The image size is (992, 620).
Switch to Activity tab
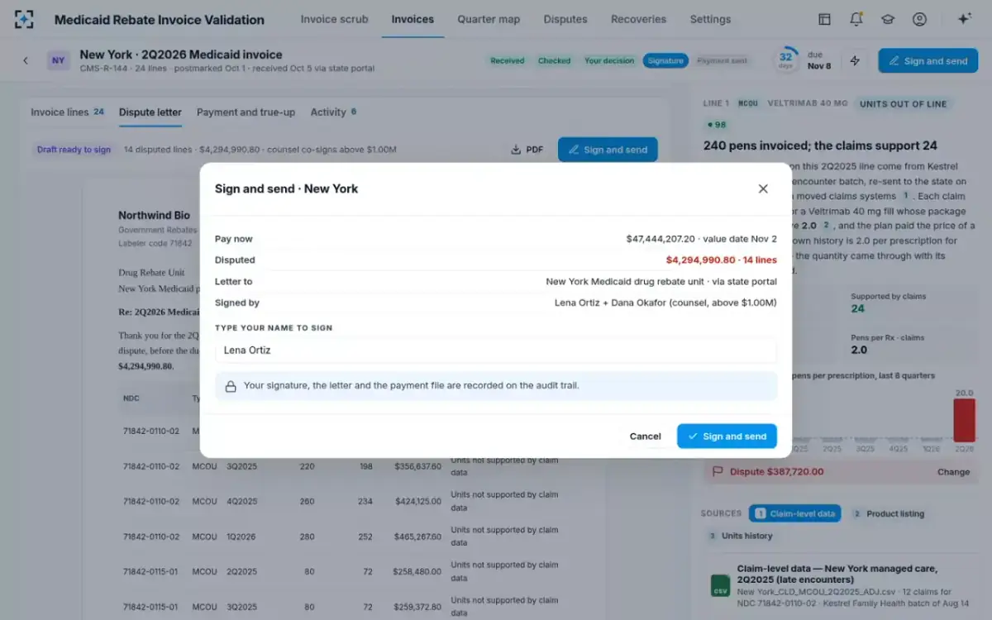pos(333,112)
